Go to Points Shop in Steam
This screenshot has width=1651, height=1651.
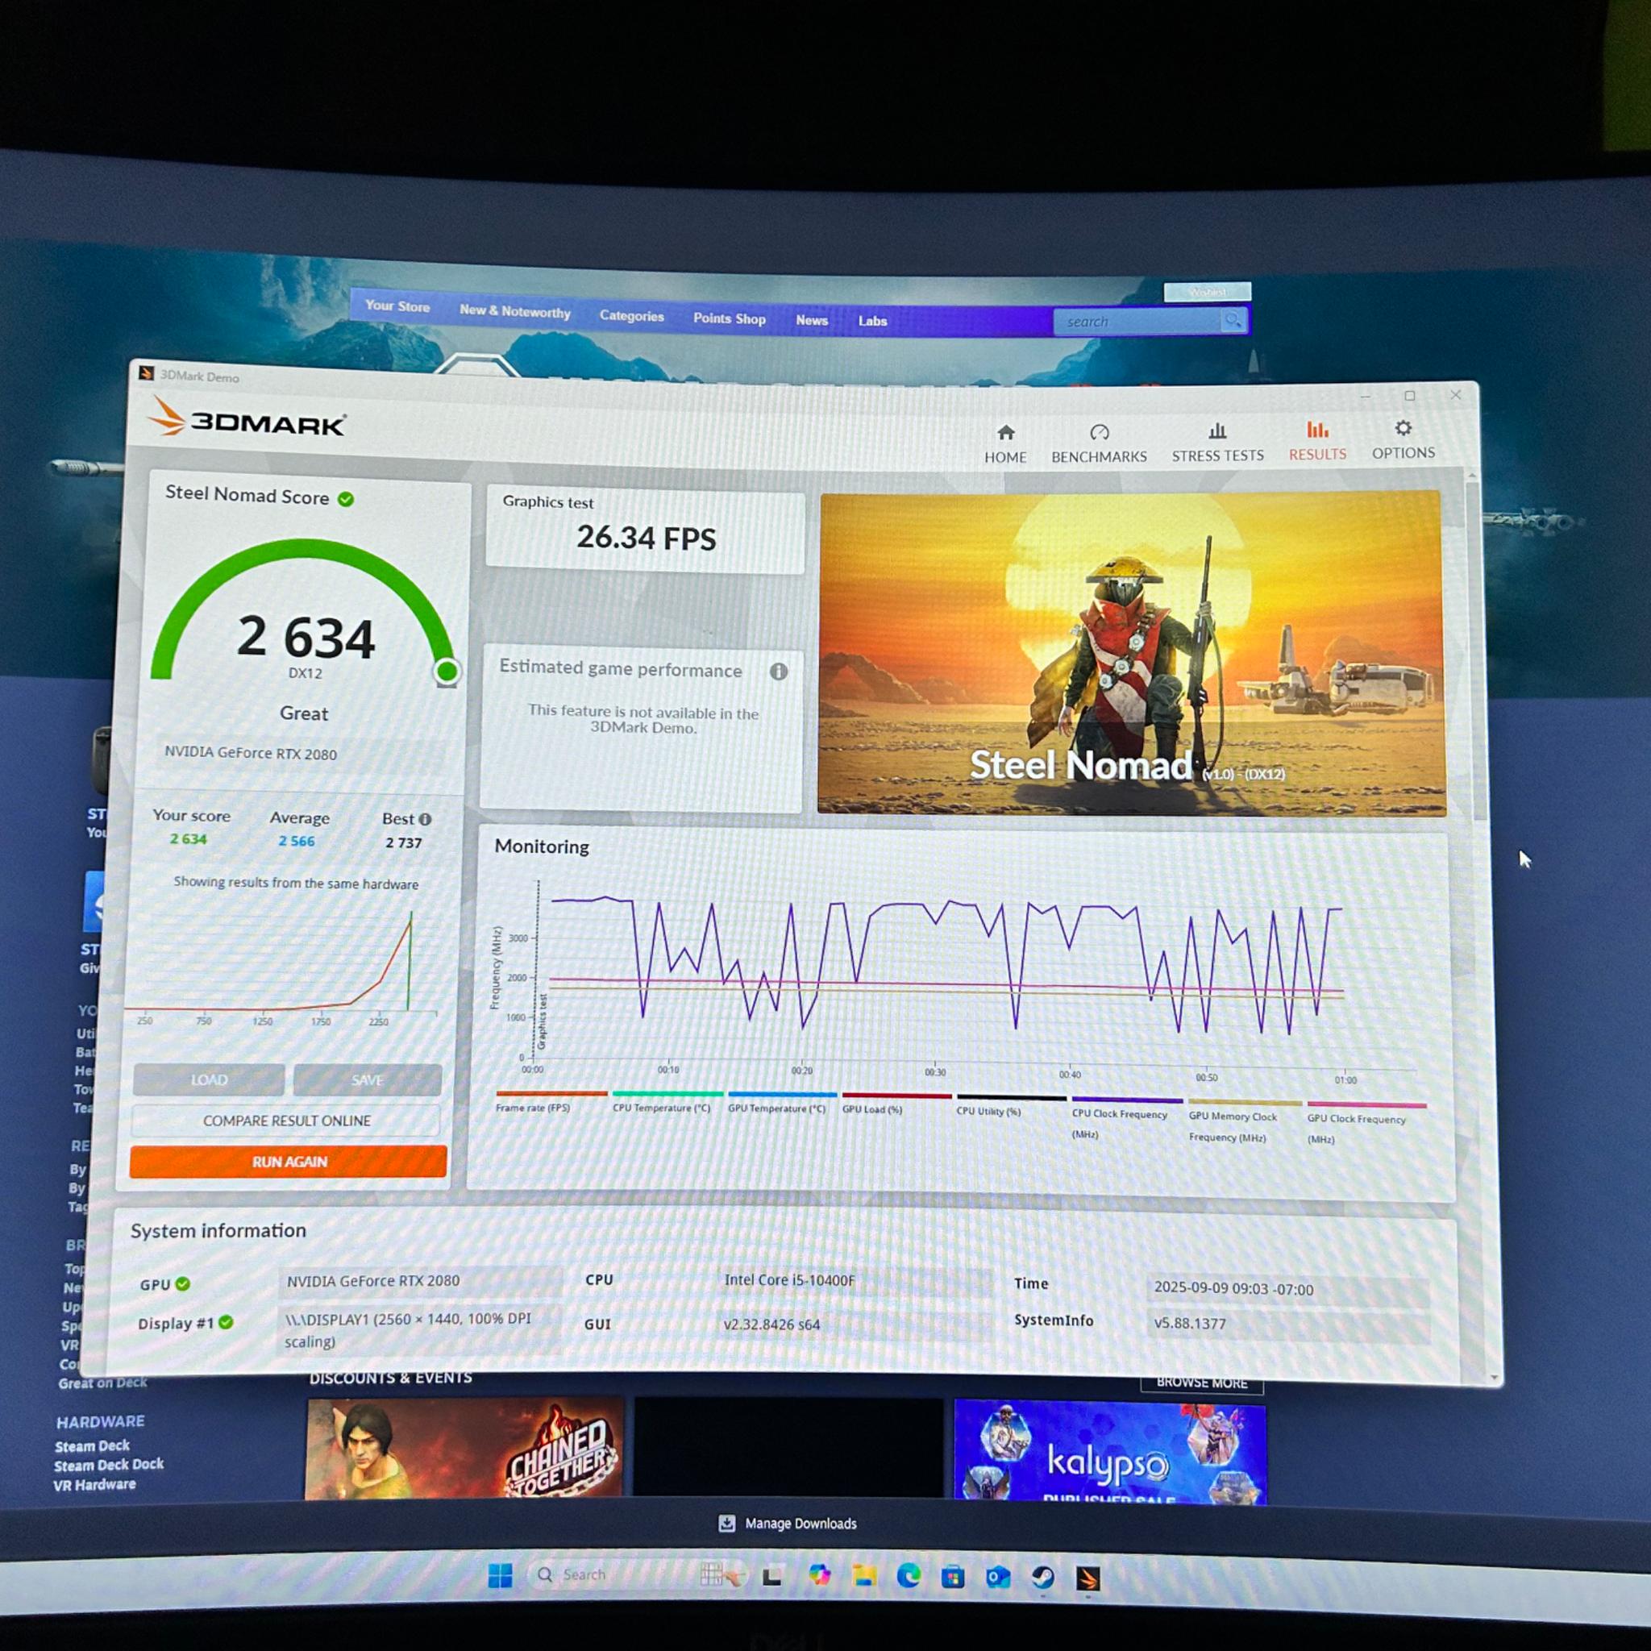pyautogui.click(x=729, y=318)
